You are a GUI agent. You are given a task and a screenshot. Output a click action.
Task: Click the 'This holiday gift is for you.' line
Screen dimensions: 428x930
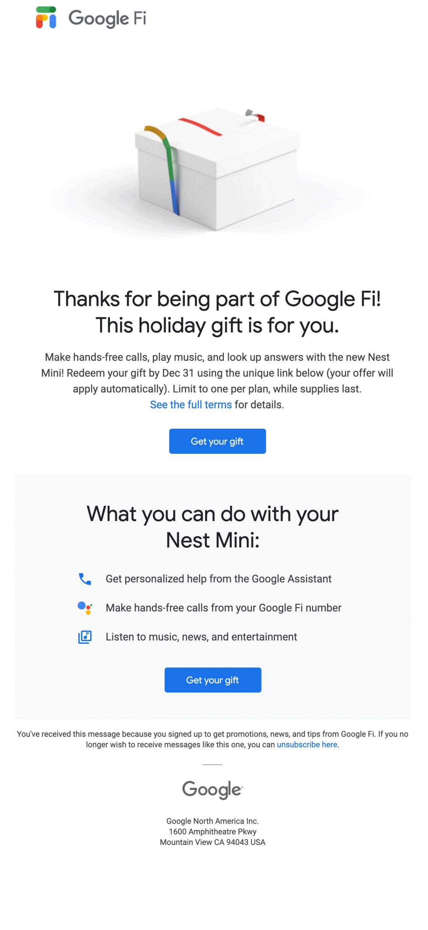tap(217, 325)
